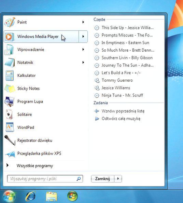This screenshot has height=203, width=183.
Task: Launch Windows Media Player via its orange icon
Action: [9, 37]
